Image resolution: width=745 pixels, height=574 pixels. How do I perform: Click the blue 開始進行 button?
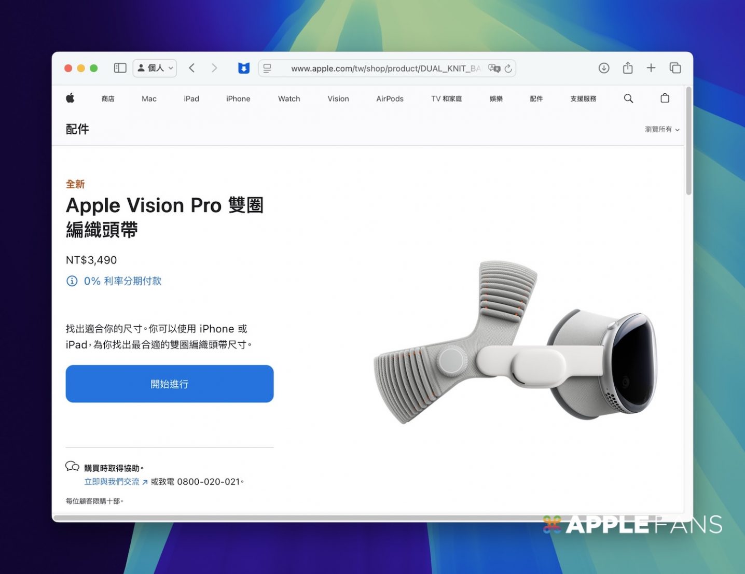click(x=170, y=384)
